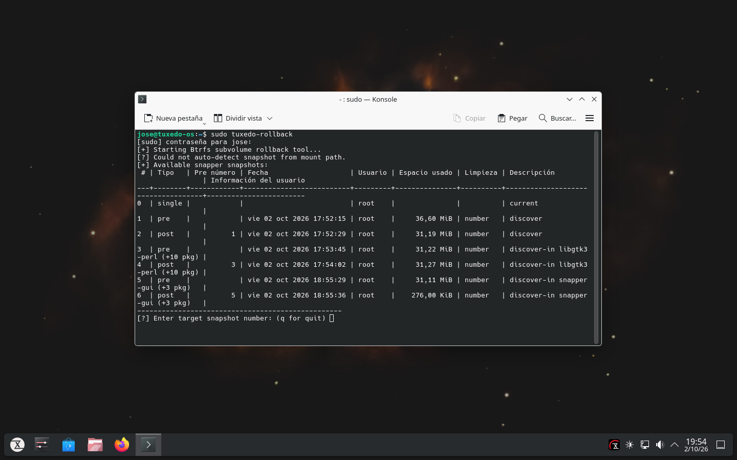The image size is (737, 460).
Task: Open the Konsole hamburger menu
Action: tap(590, 118)
